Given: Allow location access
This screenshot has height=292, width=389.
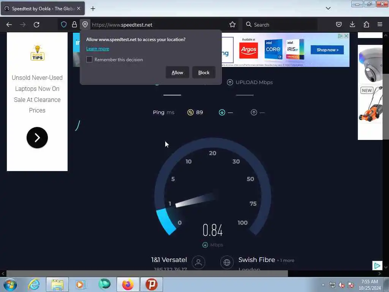Looking at the screenshot, I should (177, 73).
